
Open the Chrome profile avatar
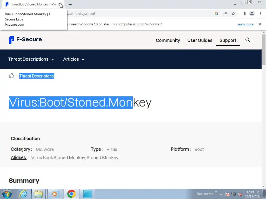(252, 13)
